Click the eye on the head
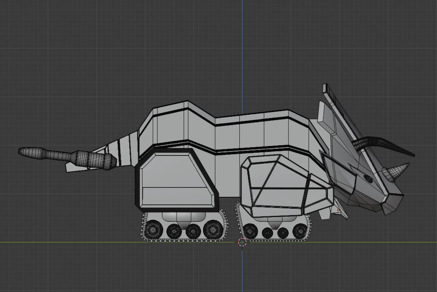The height and width of the screenshot is (292, 437). coord(368,179)
